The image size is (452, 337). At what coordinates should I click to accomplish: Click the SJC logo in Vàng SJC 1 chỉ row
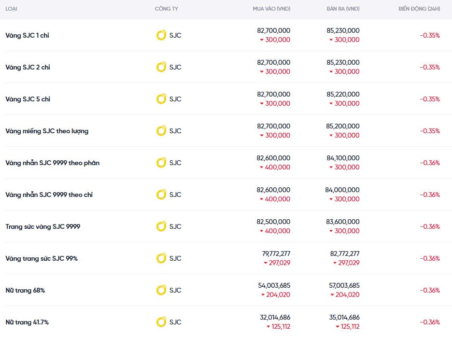coord(161,35)
